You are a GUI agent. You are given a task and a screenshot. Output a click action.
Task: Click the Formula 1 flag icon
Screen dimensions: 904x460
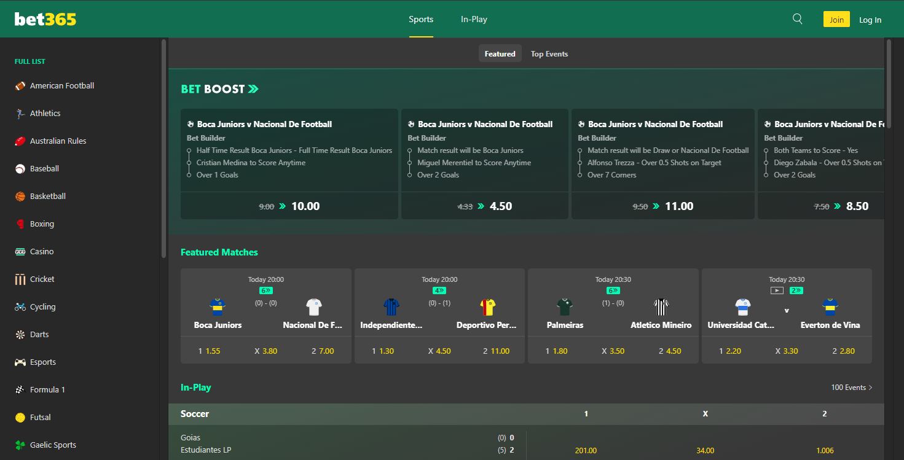pos(20,390)
